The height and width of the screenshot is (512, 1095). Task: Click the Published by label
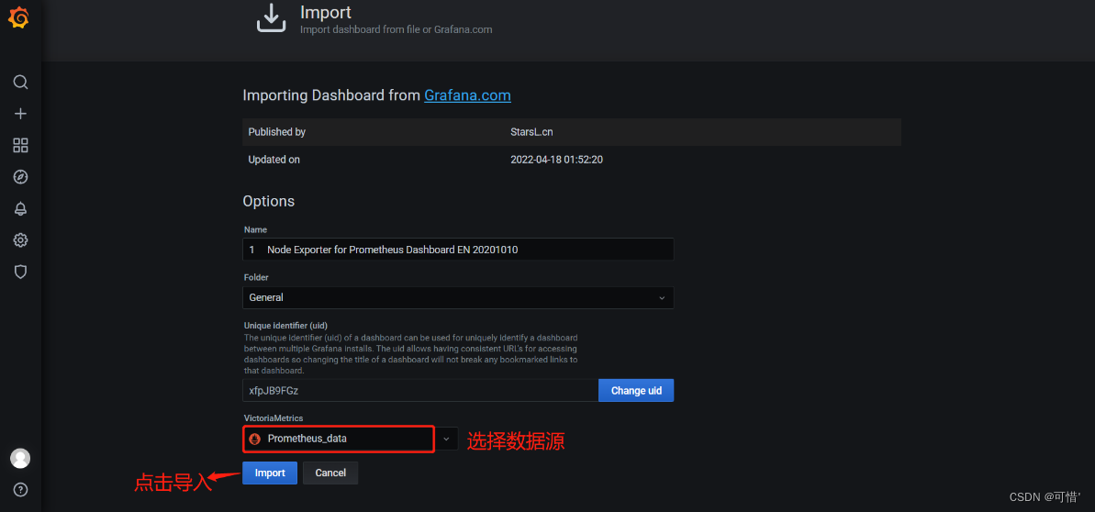coord(276,131)
